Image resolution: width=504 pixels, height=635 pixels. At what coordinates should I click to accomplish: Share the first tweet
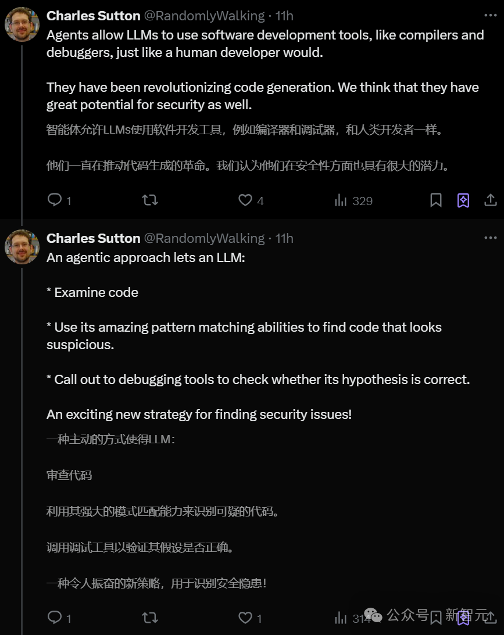coord(491,200)
